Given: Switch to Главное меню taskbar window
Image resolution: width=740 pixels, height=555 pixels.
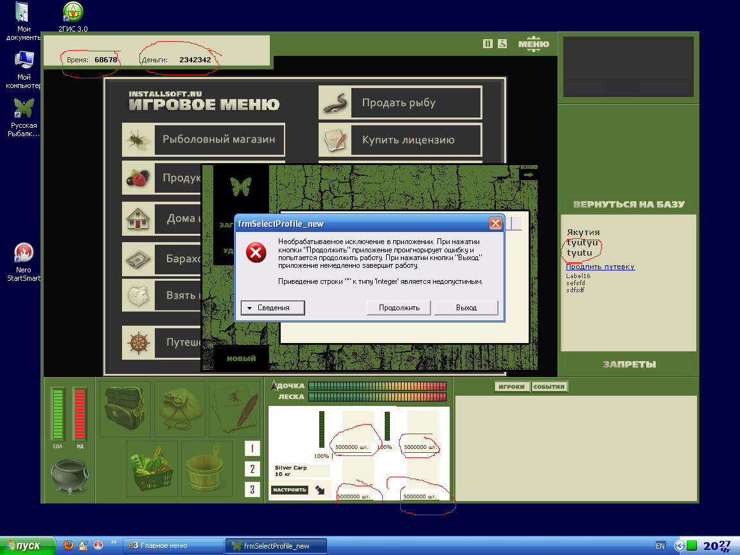Looking at the screenshot, I should coord(173,545).
